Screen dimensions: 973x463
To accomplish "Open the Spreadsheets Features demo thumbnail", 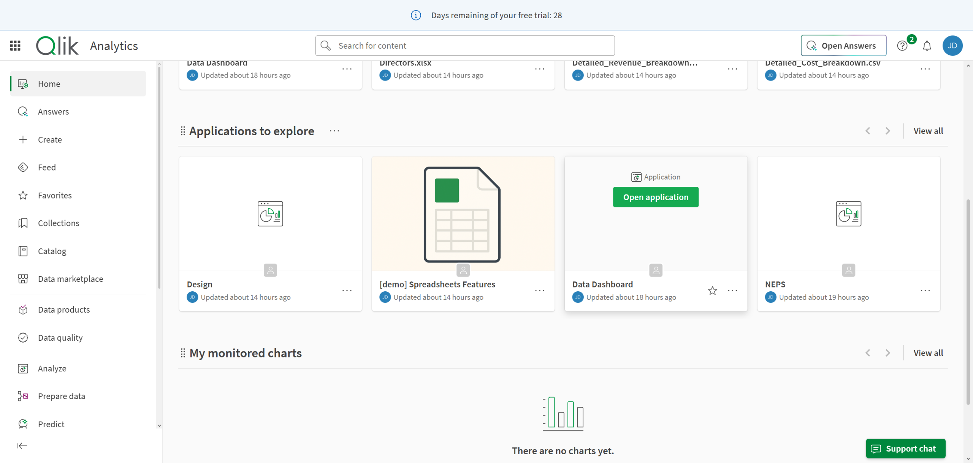I will [x=463, y=213].
